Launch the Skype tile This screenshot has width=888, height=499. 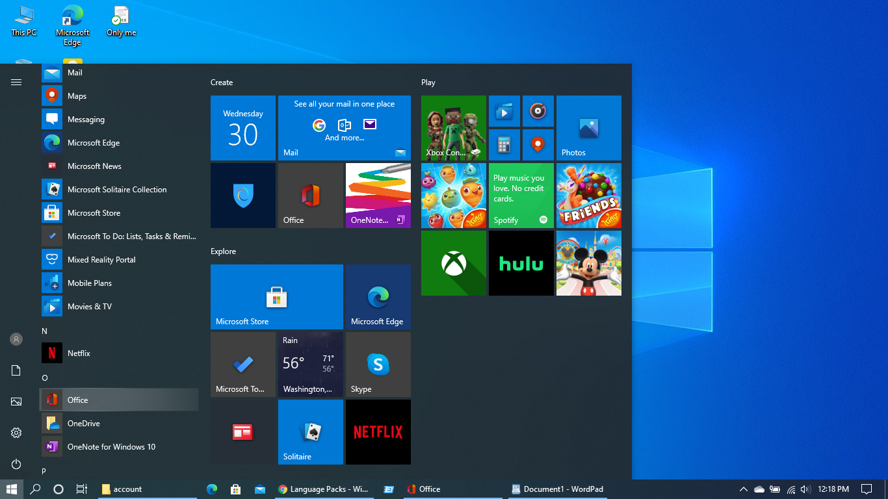(x=378, y=365)
